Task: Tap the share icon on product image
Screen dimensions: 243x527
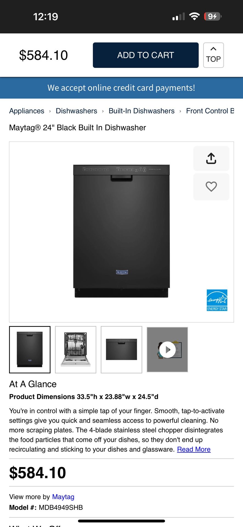Action: (x=211, y=158)
